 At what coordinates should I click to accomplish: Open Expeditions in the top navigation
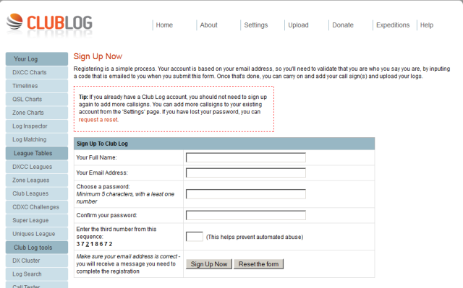(393, 25)
